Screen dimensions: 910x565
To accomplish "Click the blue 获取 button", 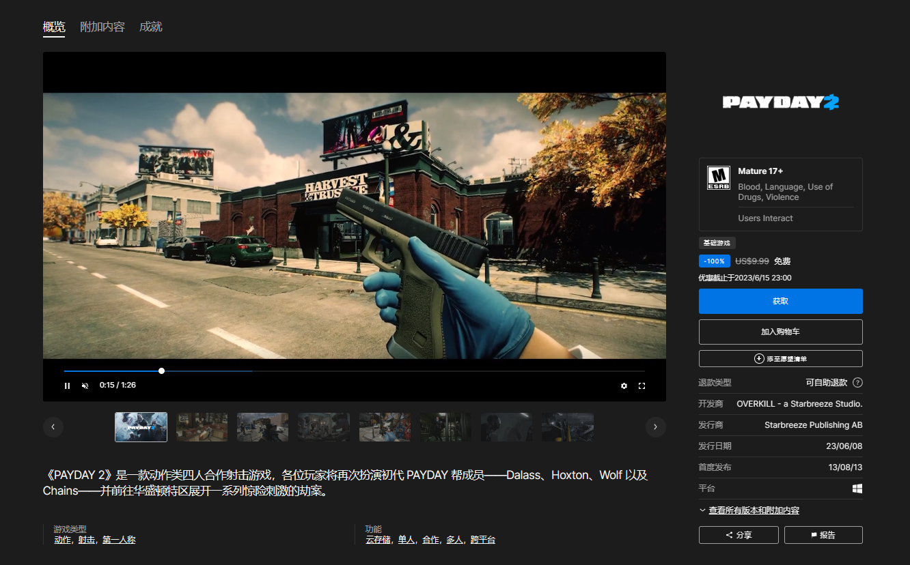I will pos(780,301).
